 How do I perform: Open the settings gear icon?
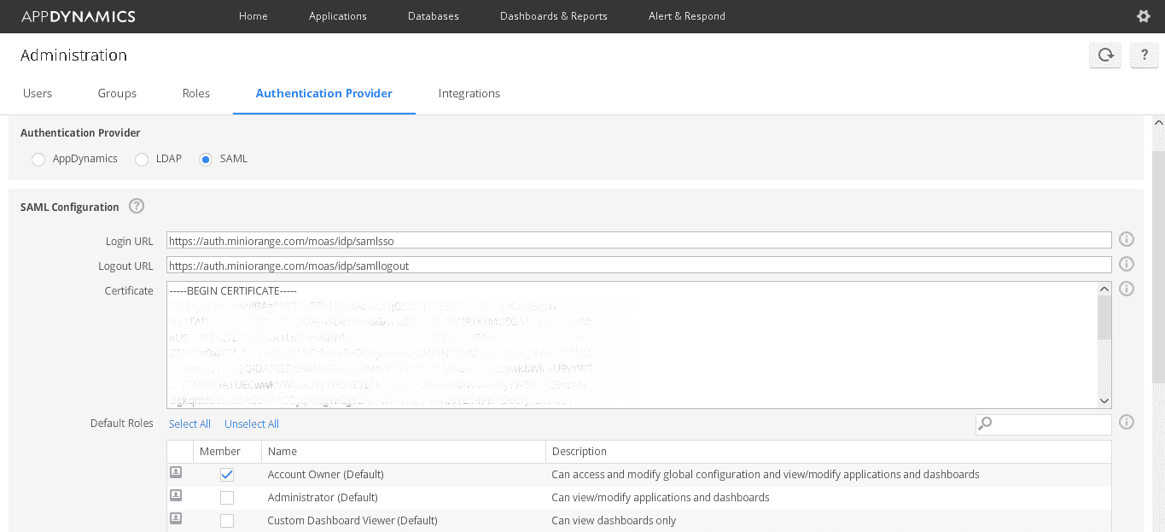tap(1144, 16)
